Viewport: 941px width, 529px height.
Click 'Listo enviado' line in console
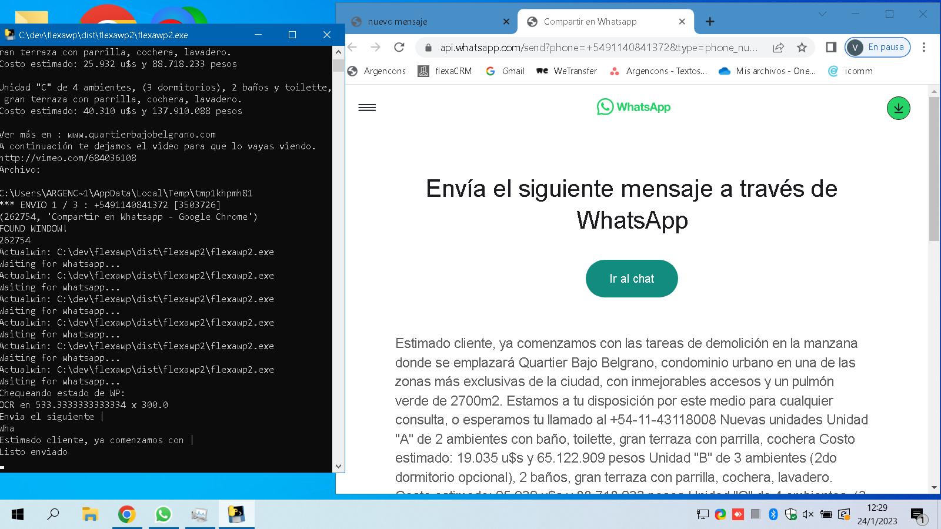coord(34,452)
